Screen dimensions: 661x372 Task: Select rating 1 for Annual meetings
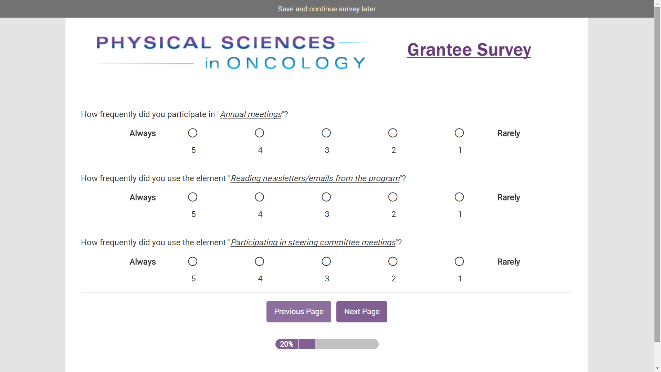459,133
